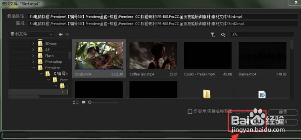Collapse the Prem subfolder chevron
This screenshot has width=301, height=140.
pyautogui.click(x=48, y=80)
